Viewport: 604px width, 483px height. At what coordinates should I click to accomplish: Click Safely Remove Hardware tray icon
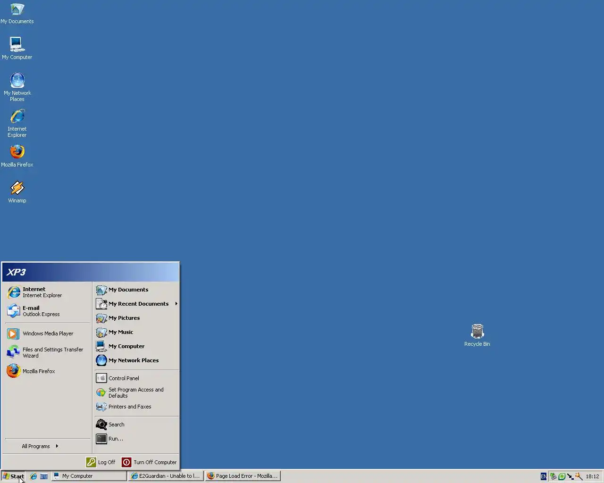point(553,476)
